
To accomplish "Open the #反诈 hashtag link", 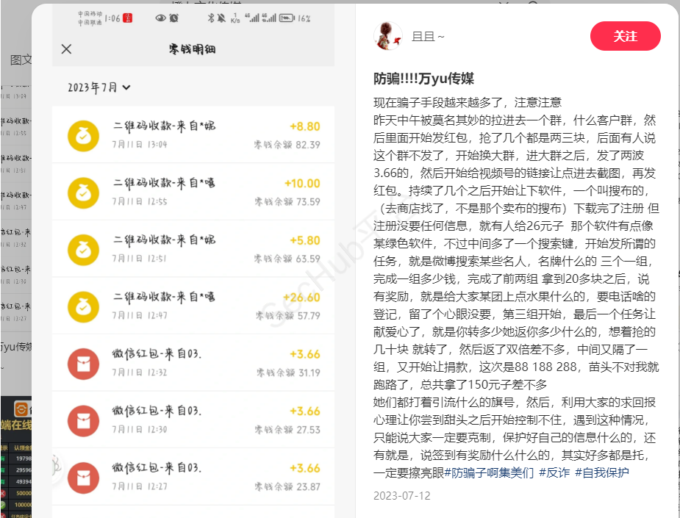I will click(554, 472).
